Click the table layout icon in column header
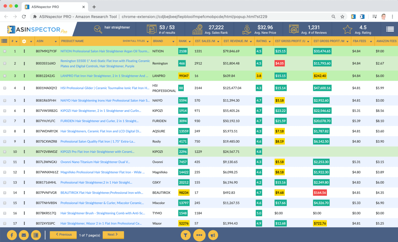The width and height of the screenshot is (398, 242). coord(4,41)
